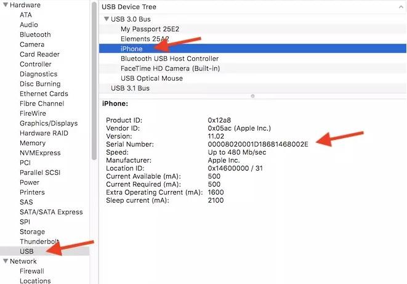This screenshot has width=407, height=284.
Task: Click the sidebar vertical scrollbar thumb
Action: (94, 81)
